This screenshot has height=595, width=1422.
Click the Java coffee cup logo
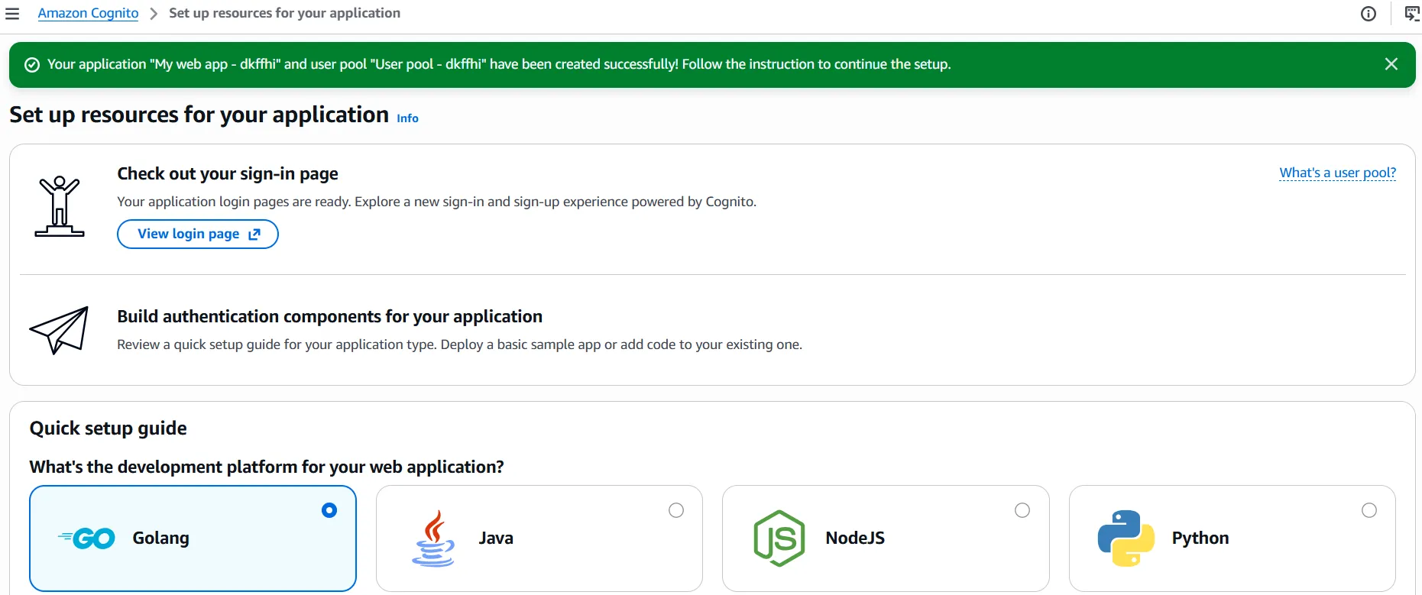coord(433,538)
